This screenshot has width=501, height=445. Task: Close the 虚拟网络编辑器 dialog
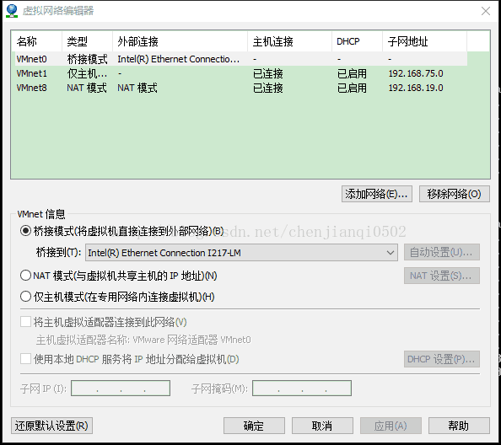[486, 11]
